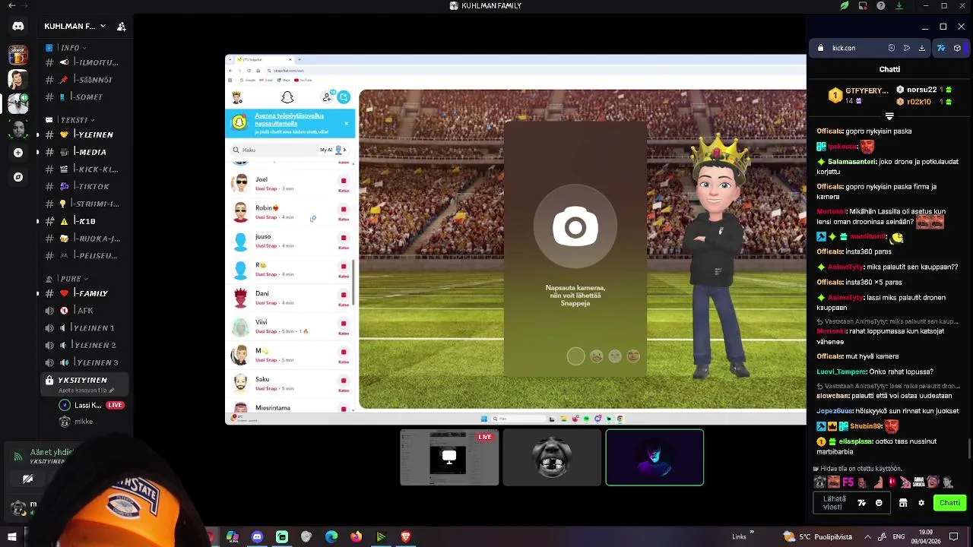Join the YLEINEN 2 voice channel
Viewport: 973px width, 547px height.
pos(85,346)
